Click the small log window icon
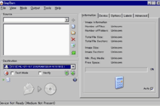Screen dimensions: 160x106 click(x=8, y=80)
